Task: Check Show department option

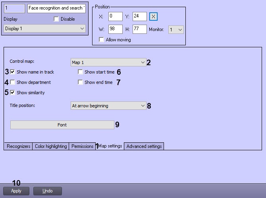Action: tap(13, 82)
